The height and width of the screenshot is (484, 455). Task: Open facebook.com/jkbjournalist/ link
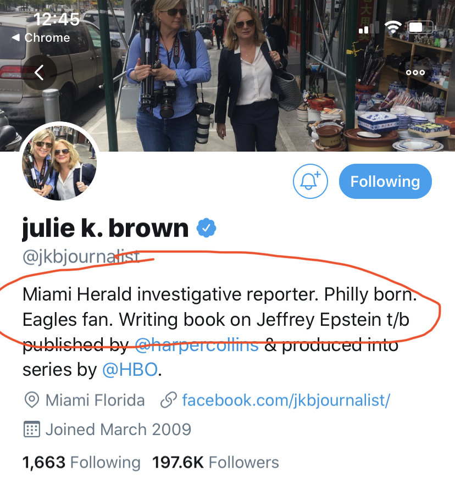[x=286, y=400]
